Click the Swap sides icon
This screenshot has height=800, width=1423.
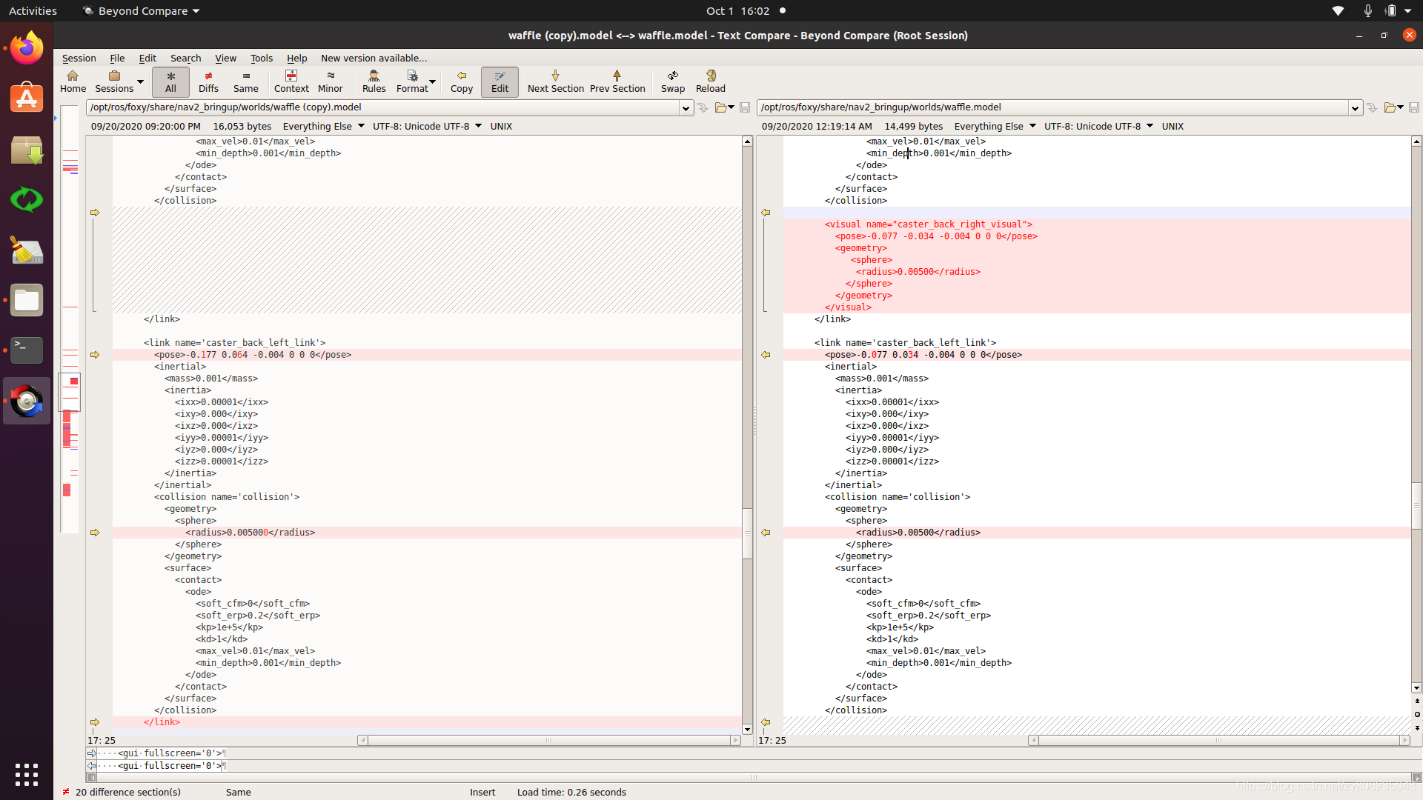pos(672,81)
